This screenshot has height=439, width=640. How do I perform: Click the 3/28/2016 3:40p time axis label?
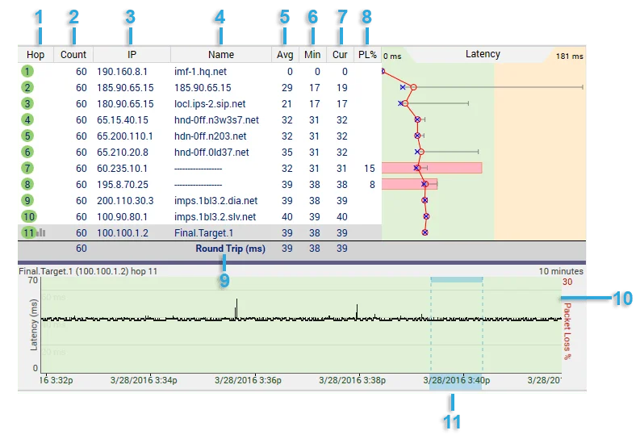click(457, 380)
